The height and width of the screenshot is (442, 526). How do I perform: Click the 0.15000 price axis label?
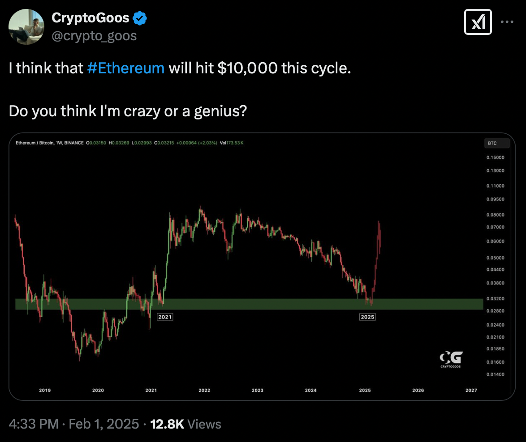495,157
